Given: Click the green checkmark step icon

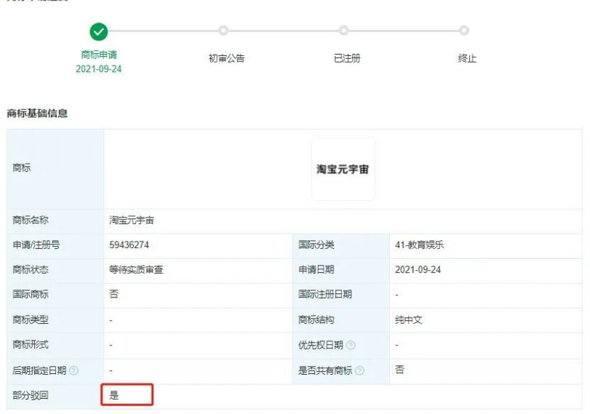Looking at the screenshot, I should 99,31.
